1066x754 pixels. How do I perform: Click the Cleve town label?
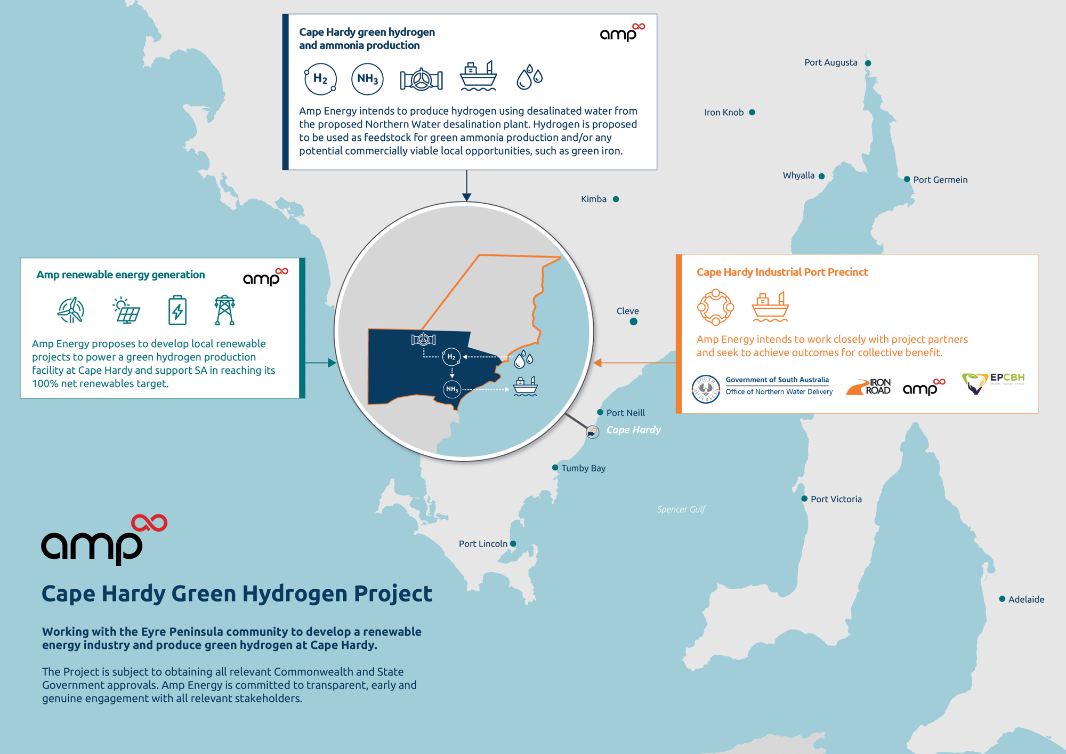coord(627,311)
